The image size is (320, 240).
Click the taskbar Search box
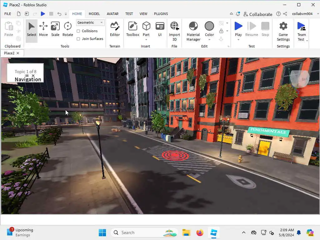tap(144, 232)
